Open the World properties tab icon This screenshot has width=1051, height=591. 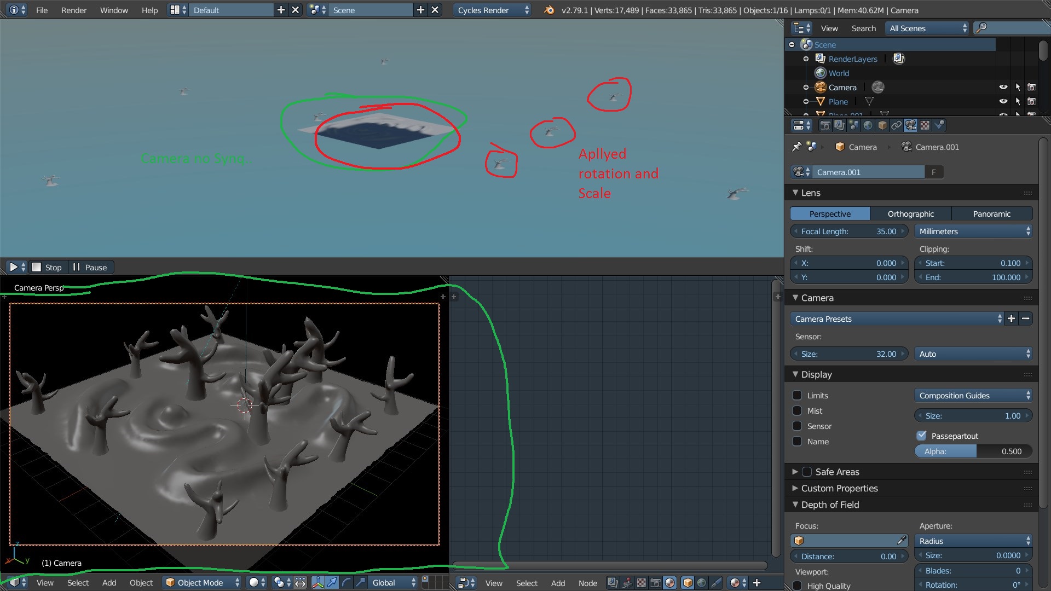coord(868,125)
